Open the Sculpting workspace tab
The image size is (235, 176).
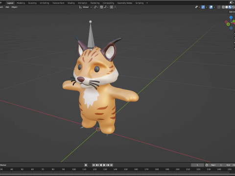[x=32, y=3]
